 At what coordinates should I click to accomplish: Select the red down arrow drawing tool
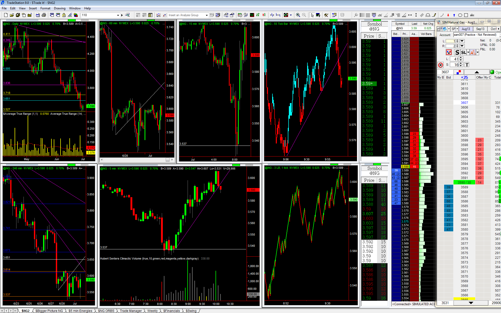click(x=448, y=15)
